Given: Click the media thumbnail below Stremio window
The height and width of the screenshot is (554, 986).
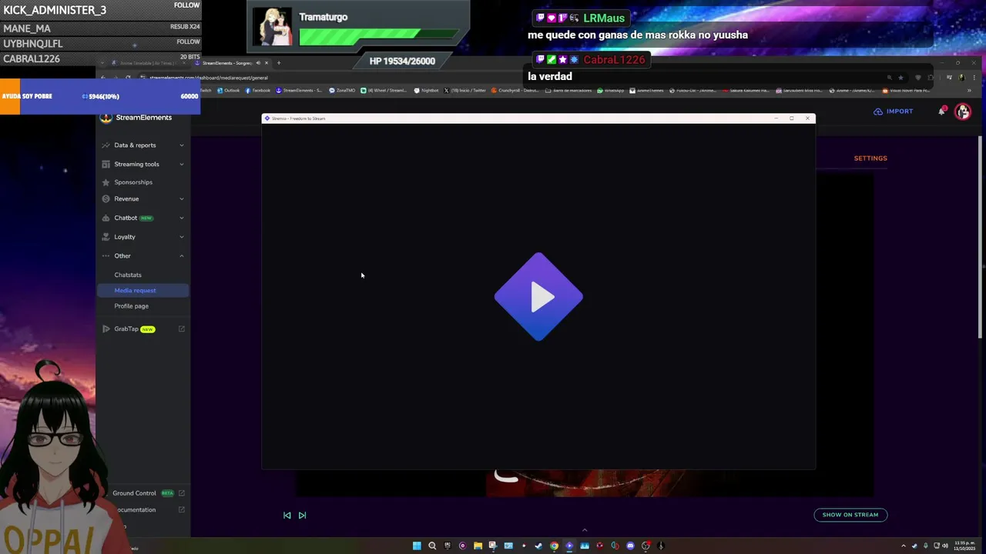Looking at the screenshot, I should [585, 482].
